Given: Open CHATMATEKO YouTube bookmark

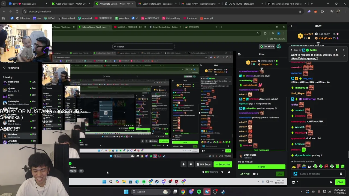Looking at the screenshot, I should tap(103, 18).
